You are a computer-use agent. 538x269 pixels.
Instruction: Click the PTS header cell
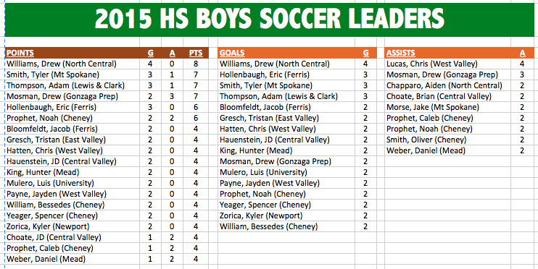pos(196,53)
